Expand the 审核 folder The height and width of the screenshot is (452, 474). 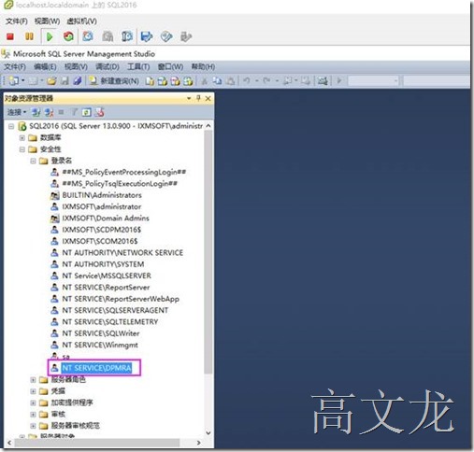tap(33, 415)
